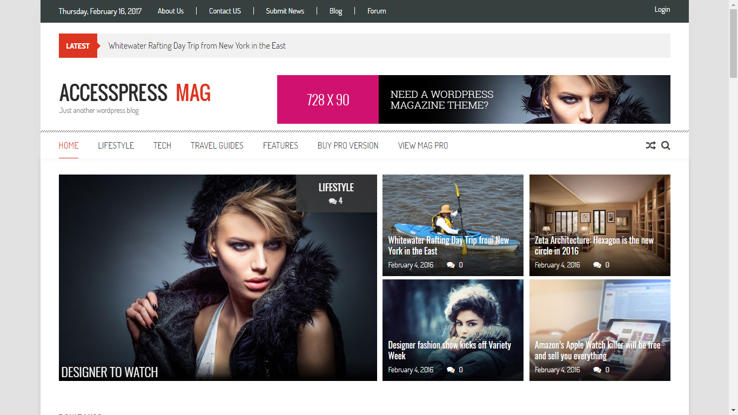Open the Contact US link

click(225, 11)
